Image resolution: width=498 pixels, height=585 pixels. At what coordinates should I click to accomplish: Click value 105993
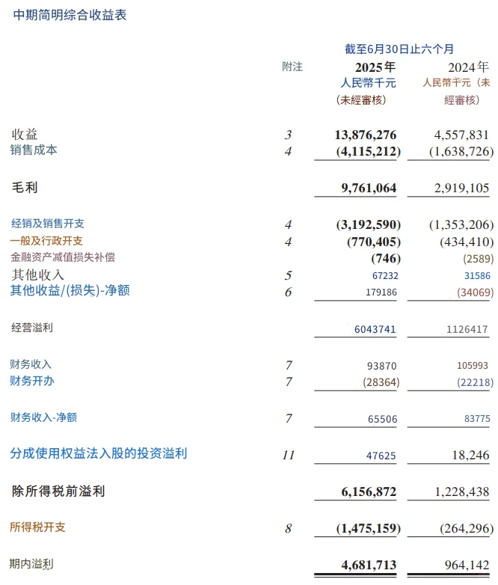point(473,366)
